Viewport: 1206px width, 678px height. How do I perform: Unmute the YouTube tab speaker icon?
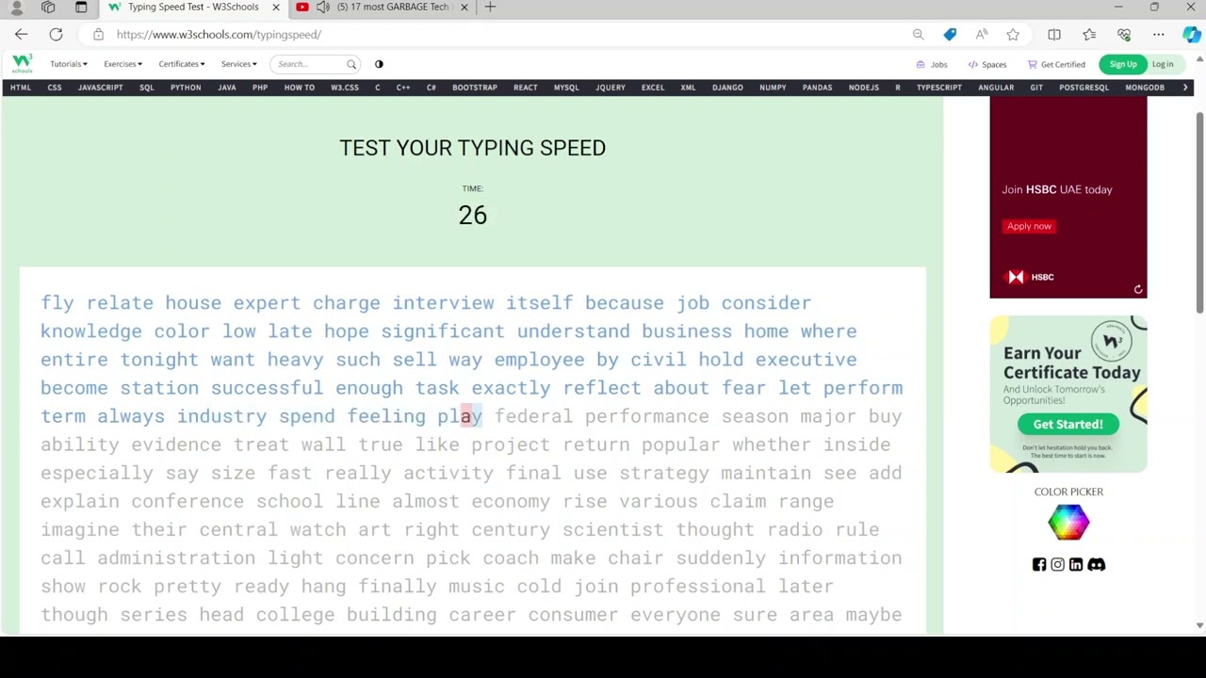coord(323,8)
